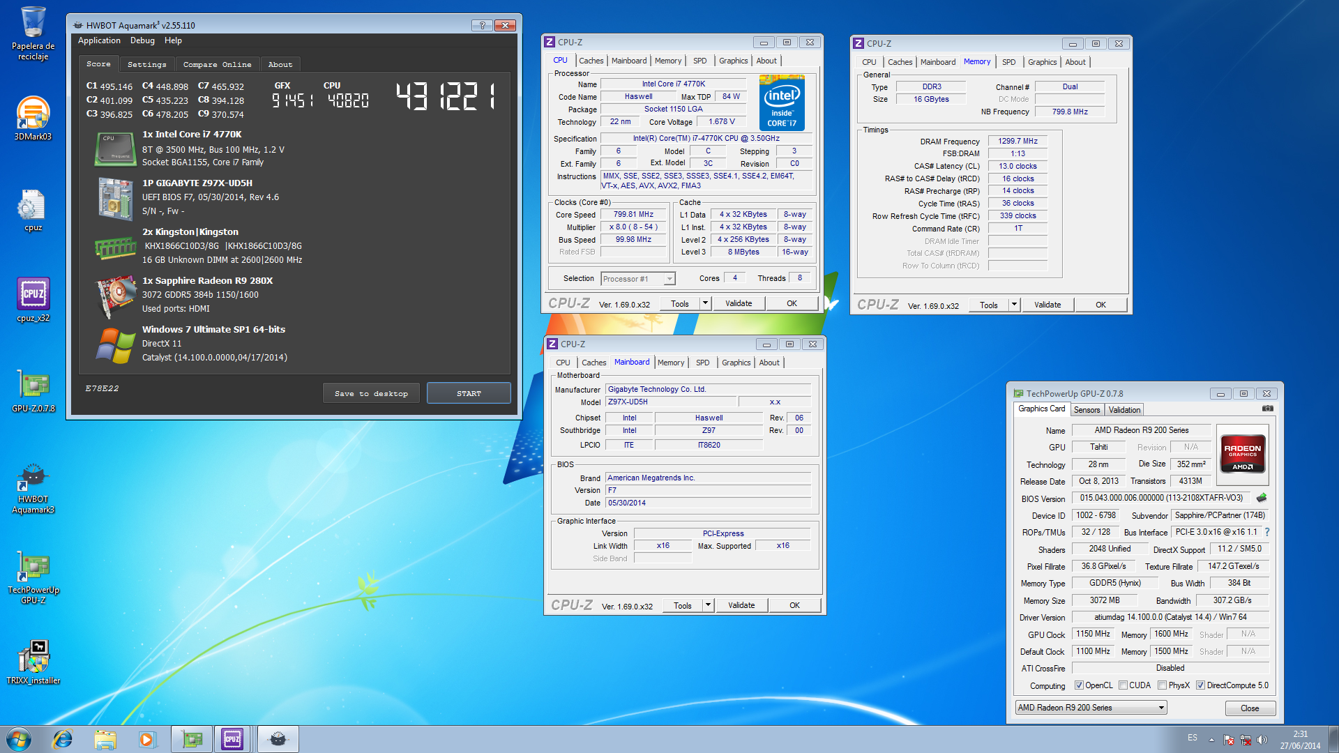Open Tools dropdown arrow in Memory window

click(x=1014, y=305)
